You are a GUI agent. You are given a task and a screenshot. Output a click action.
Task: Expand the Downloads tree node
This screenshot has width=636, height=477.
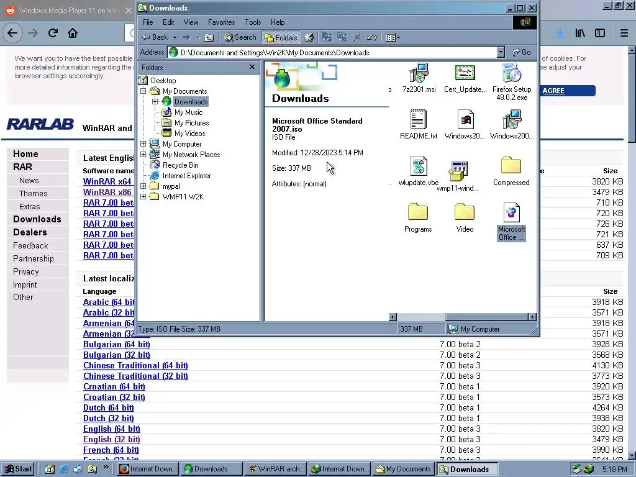pyautogui.click(x=155, y=102)
